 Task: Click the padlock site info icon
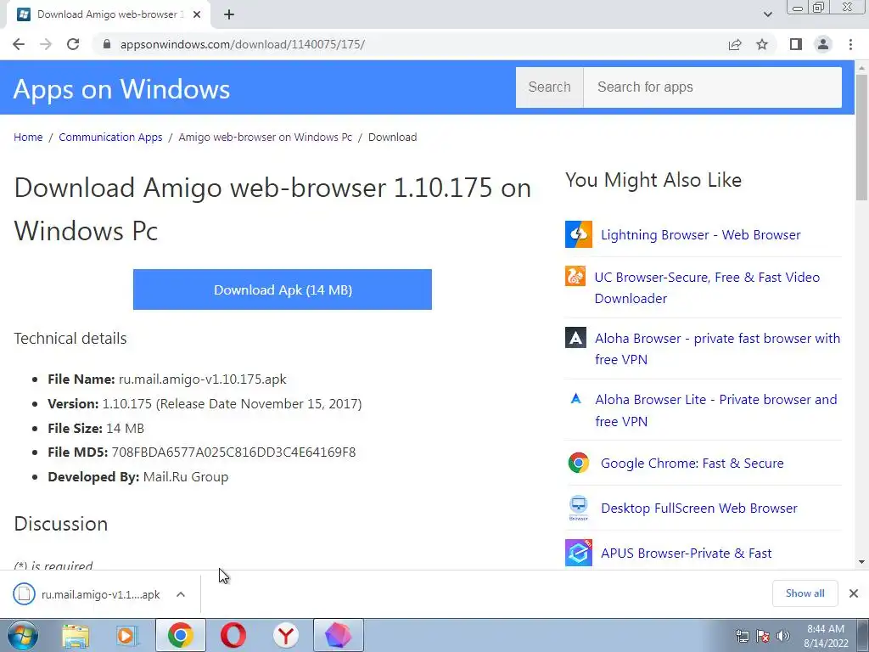point(107,44)
